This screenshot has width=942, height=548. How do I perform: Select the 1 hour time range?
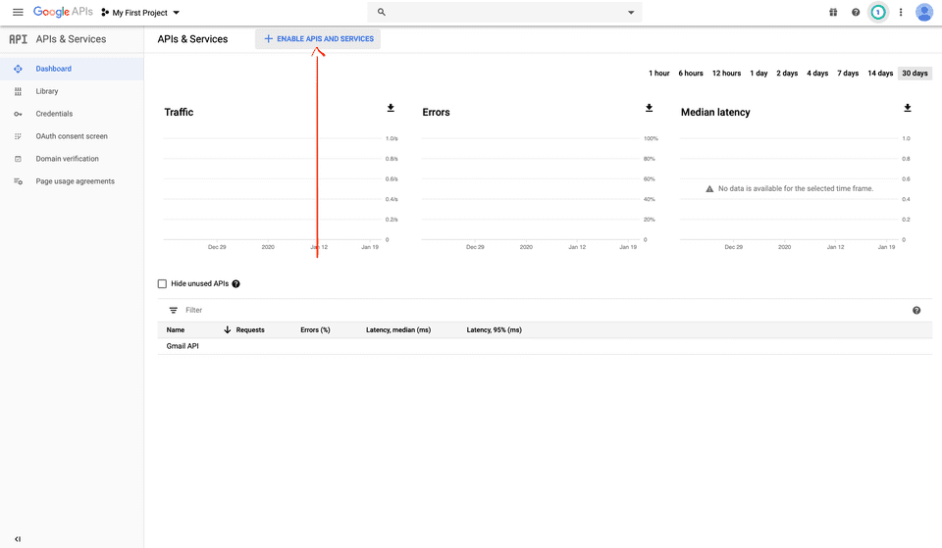click(659, 74)
